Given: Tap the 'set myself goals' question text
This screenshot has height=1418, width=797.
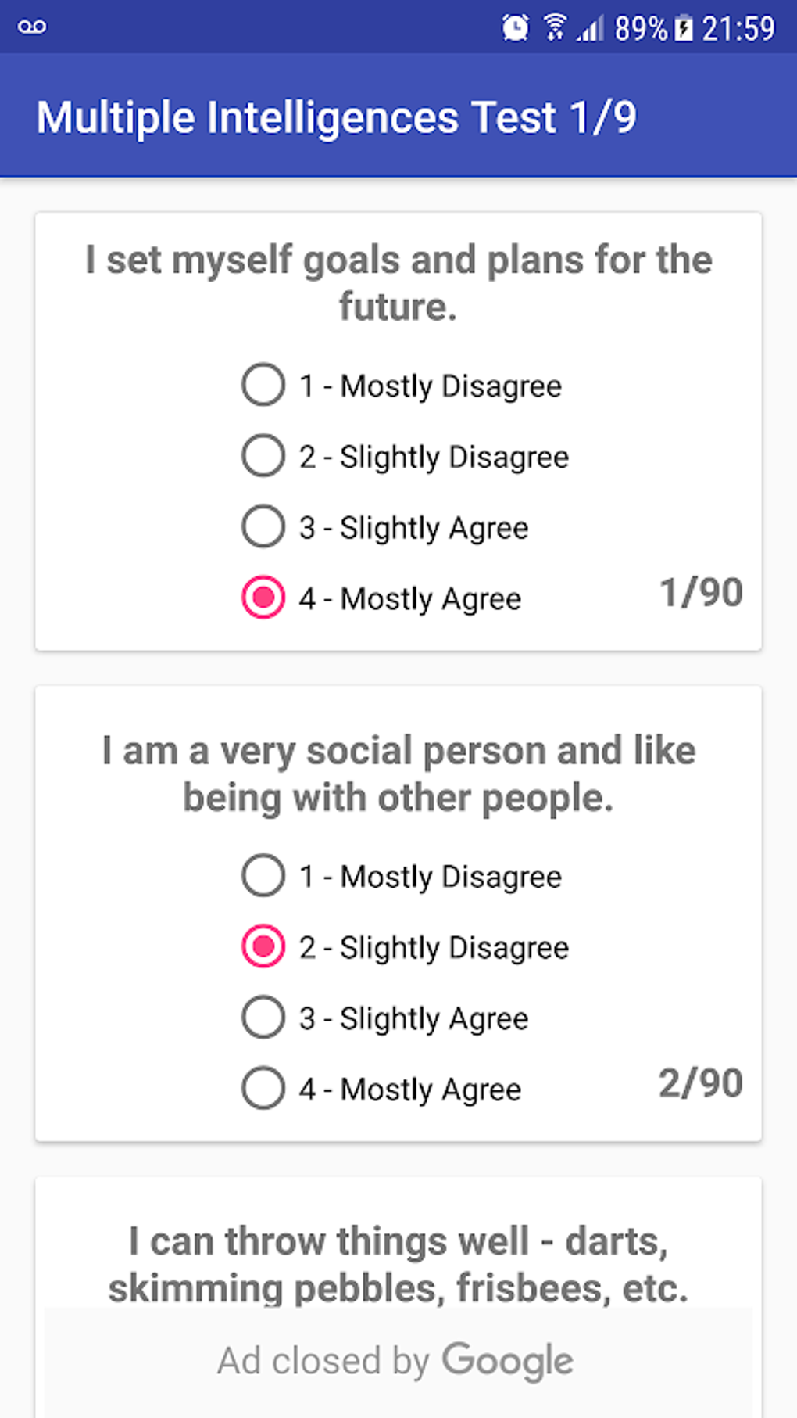Looking at the screenshot, I should coord(398,282).
